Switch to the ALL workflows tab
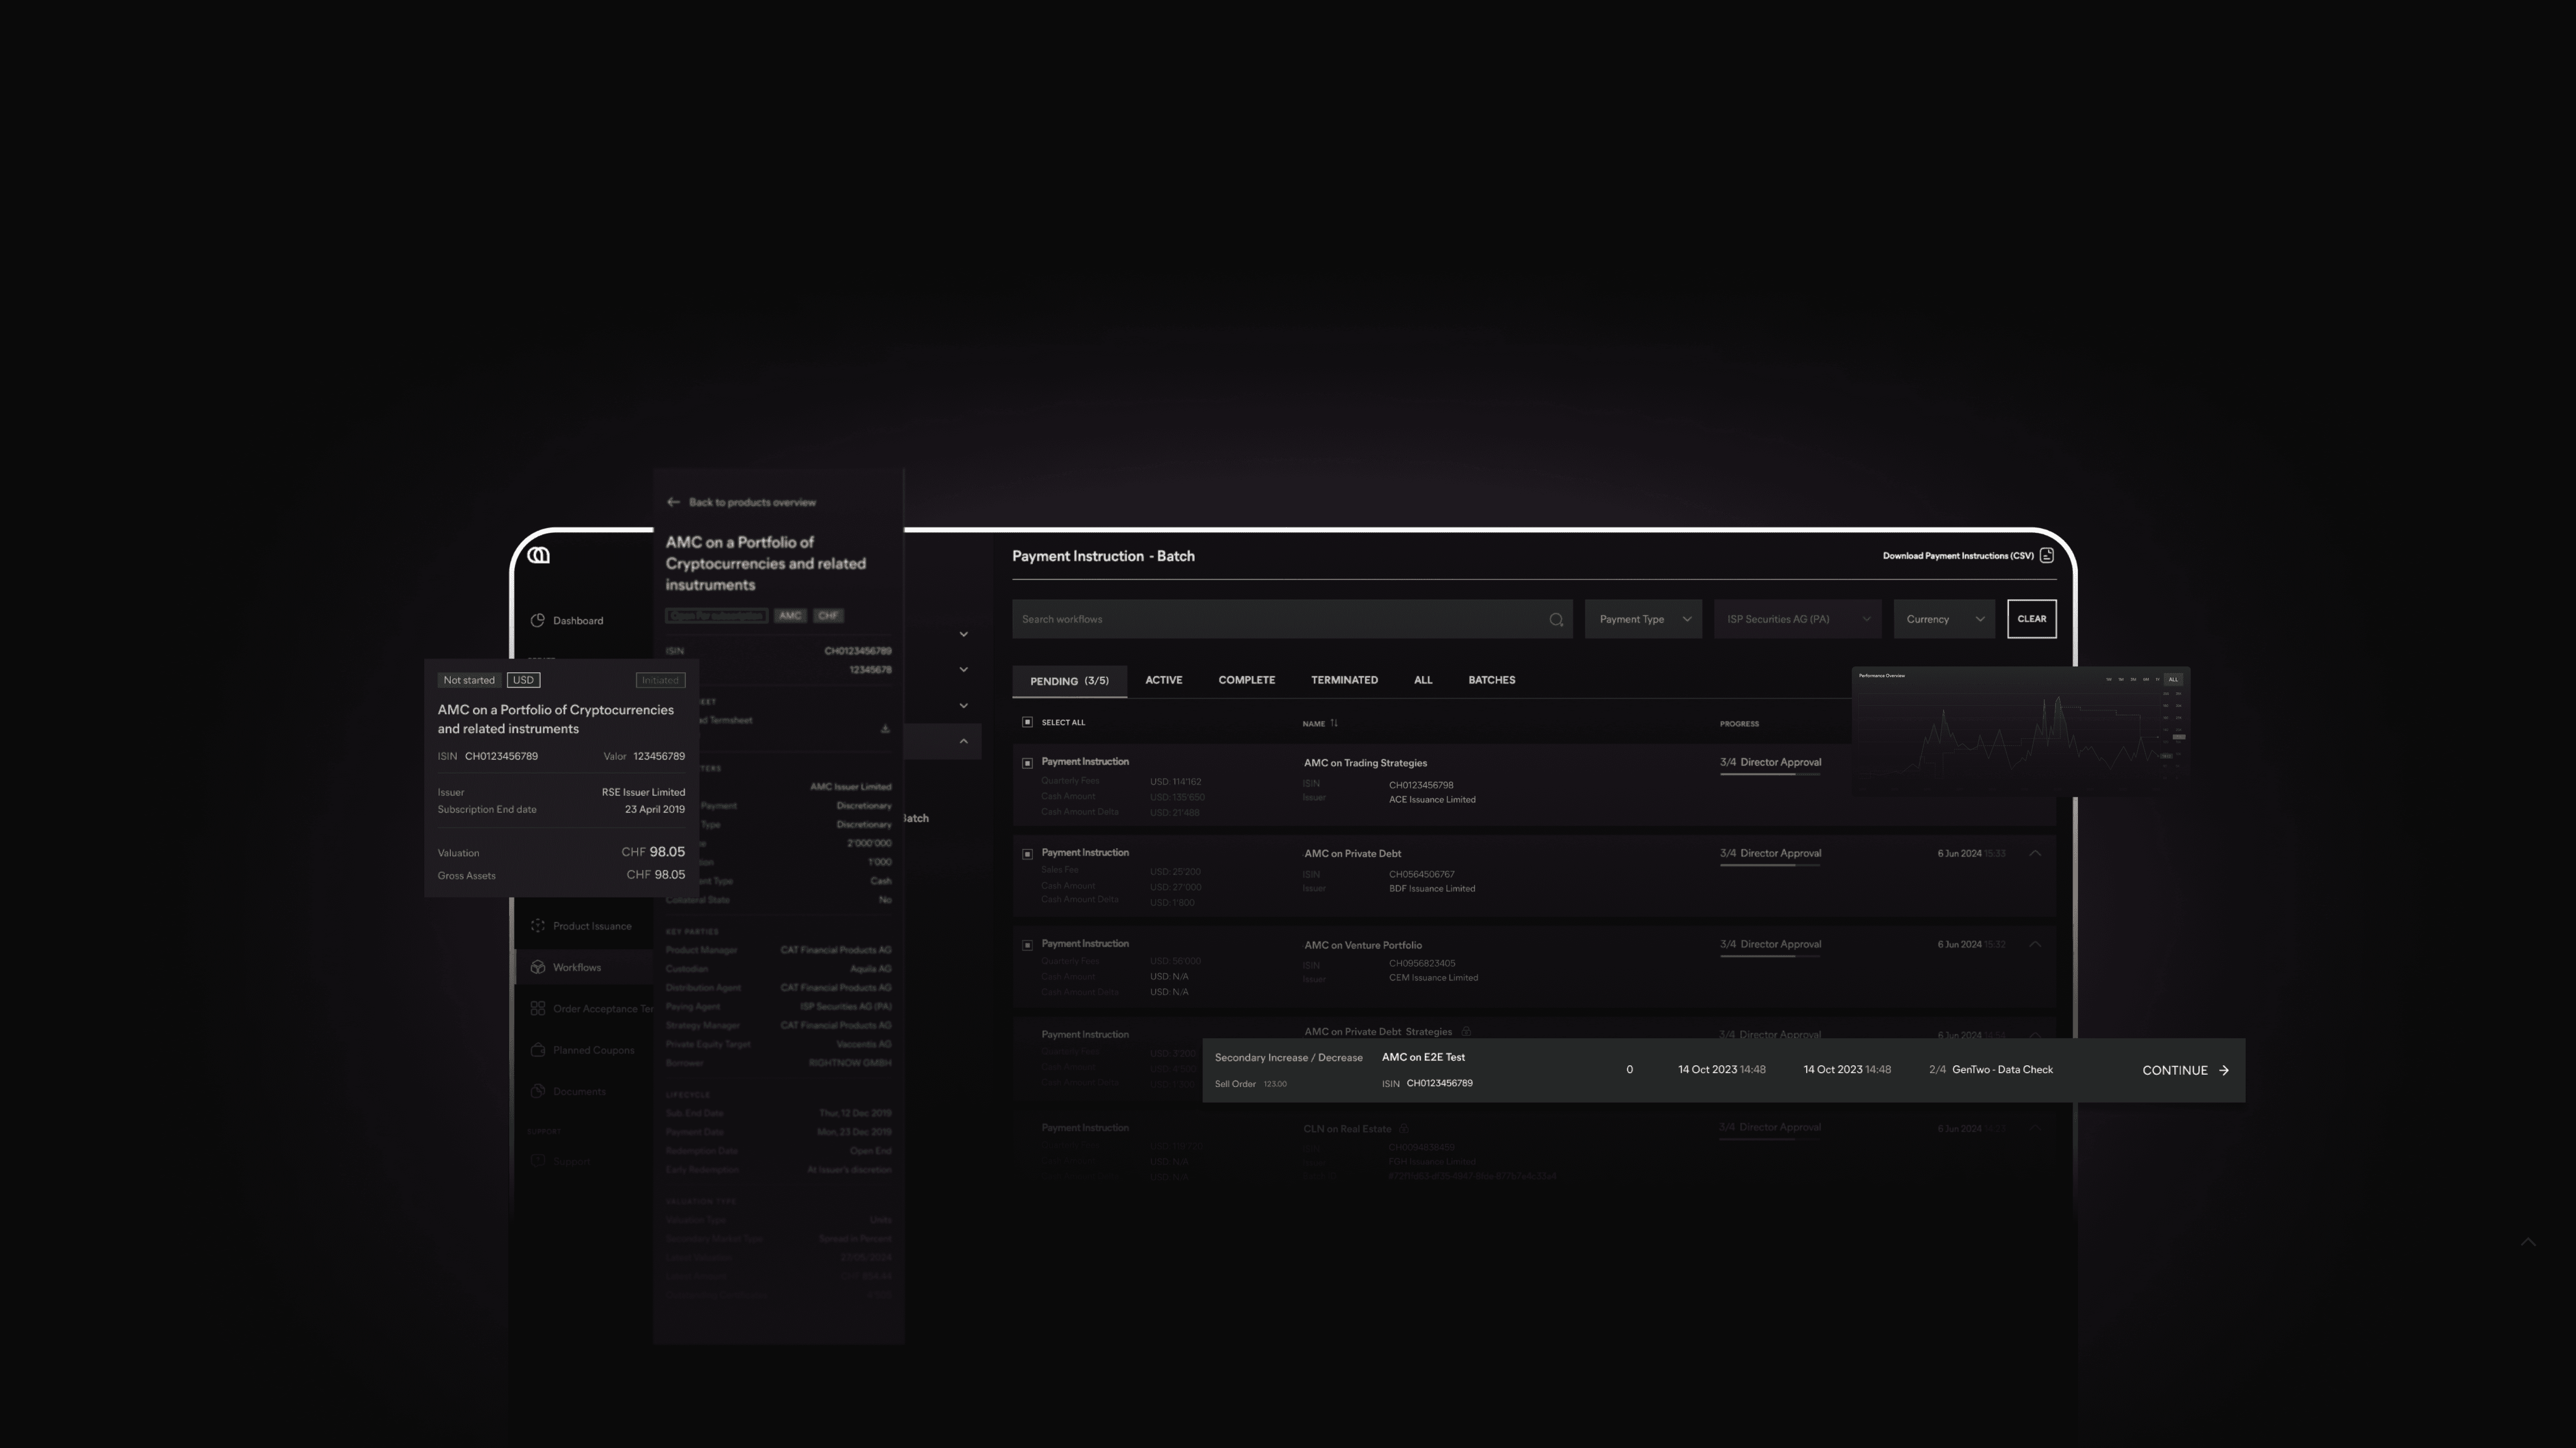 1423,680
